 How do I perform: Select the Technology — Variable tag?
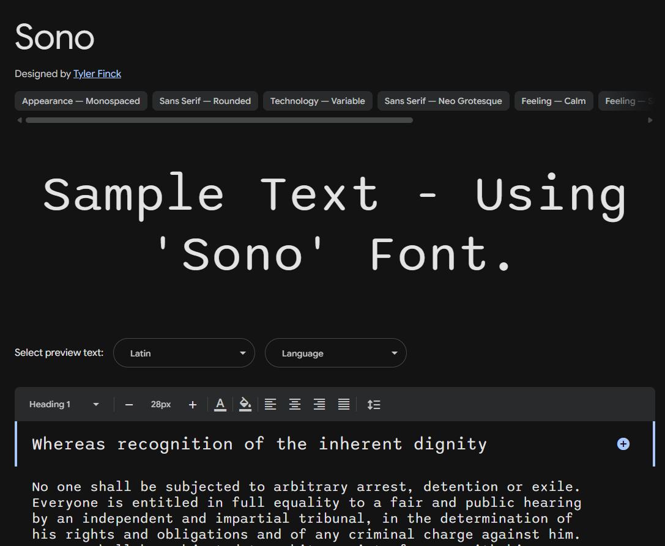point(318,101)
